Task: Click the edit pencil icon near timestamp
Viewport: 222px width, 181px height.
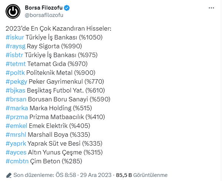Action: coord(9,175)
